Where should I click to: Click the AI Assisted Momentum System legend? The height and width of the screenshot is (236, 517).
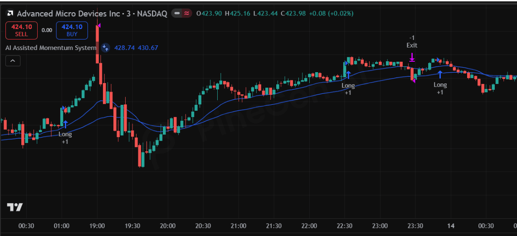pyautogui.click(x=51, y=48)
